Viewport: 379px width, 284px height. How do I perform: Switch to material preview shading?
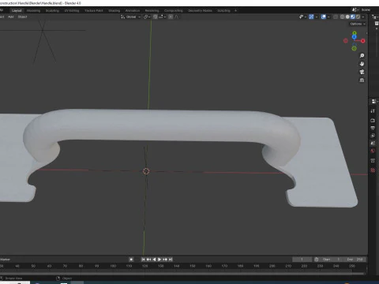[x=353, y=17]
